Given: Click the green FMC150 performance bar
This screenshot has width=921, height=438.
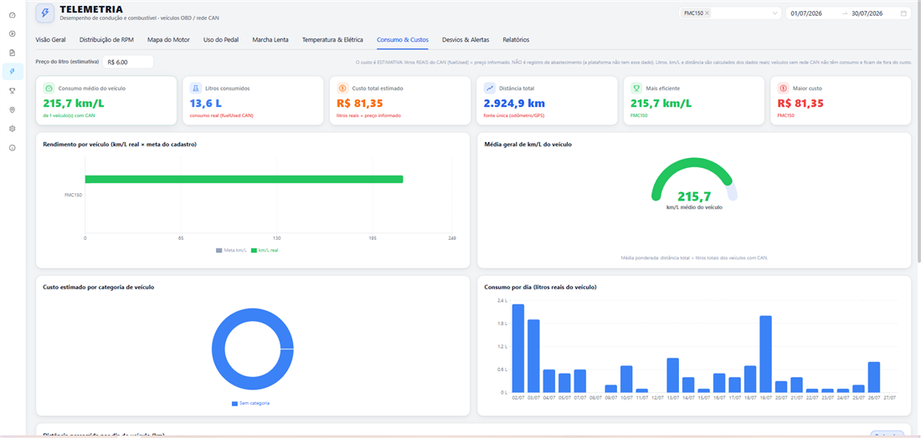Looking at the screenshot, I should pyautogui.click(x=244, y=179).
